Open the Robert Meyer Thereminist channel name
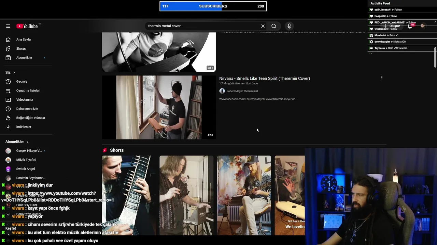The width and height of the screenshot is (437, 245). pyautogui.click(x=242, y=91)
